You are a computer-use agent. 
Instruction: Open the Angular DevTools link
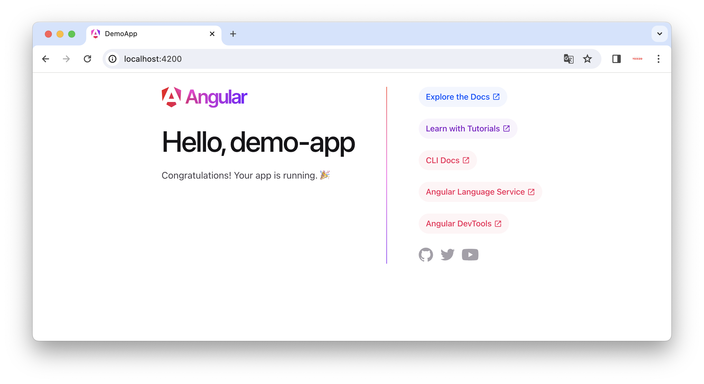point(463,223)
